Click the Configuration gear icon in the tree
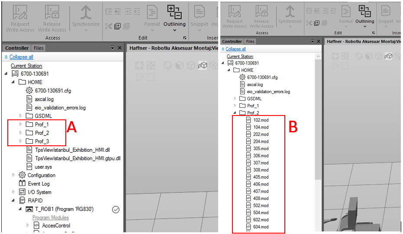Screen dimensions: 403x234 click(x=22, y=175)
